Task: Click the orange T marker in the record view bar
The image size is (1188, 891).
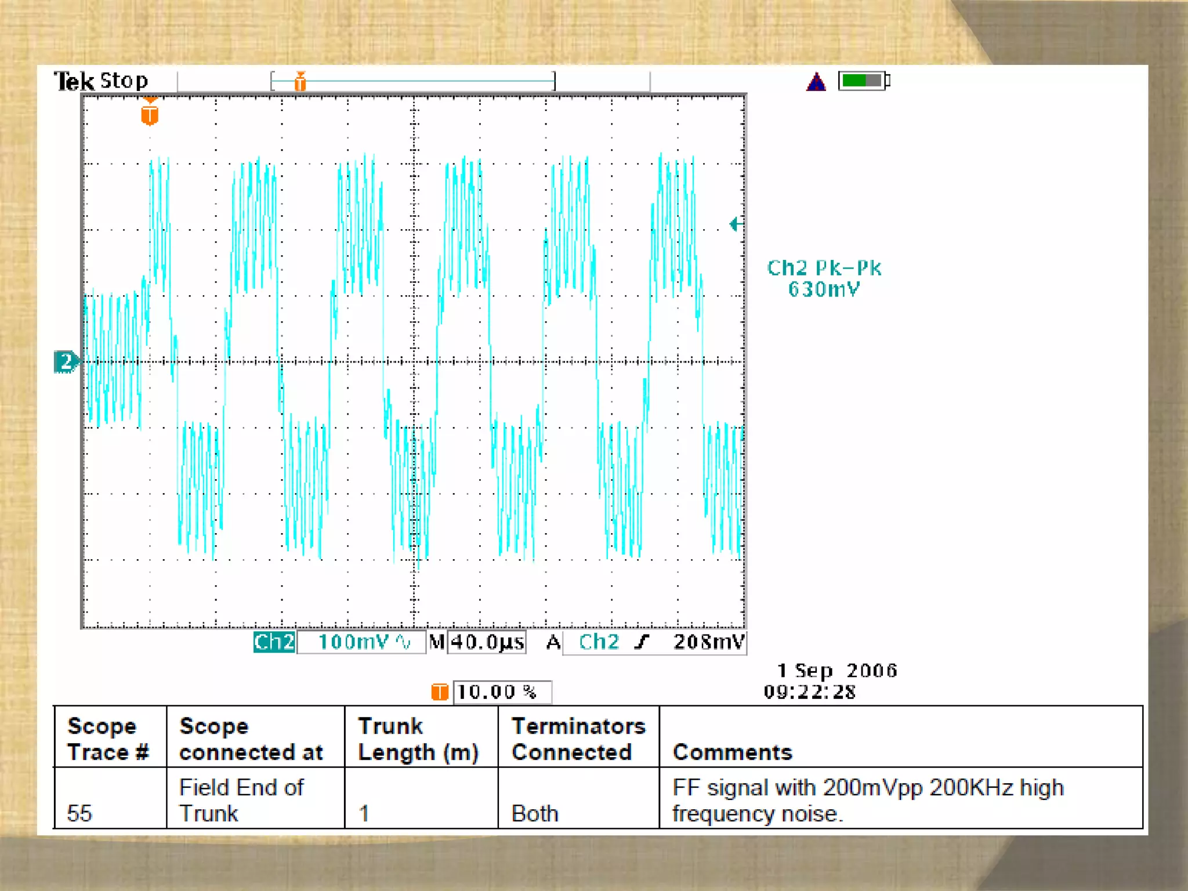Action: [x=300, y=82]
